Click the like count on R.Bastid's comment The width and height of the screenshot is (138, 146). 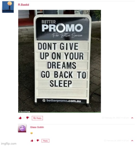tap(24, 118)
